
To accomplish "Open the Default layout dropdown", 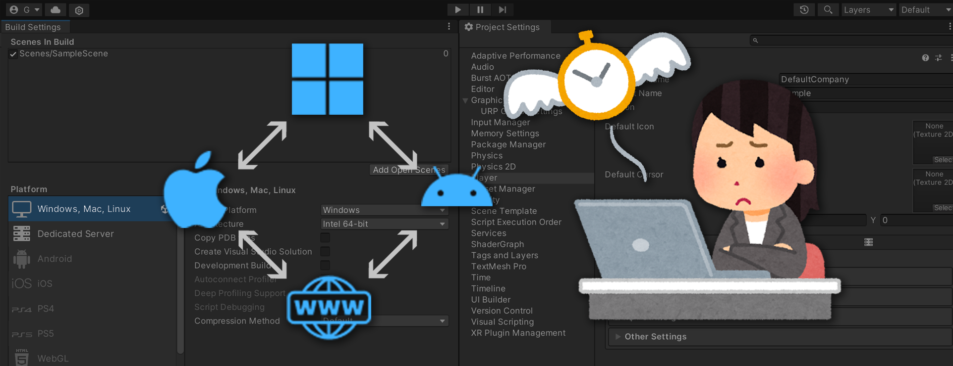I will [926, 10].
